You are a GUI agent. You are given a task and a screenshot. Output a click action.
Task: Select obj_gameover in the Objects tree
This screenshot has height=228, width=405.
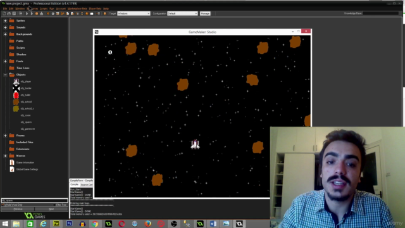(x=28, y=129)
